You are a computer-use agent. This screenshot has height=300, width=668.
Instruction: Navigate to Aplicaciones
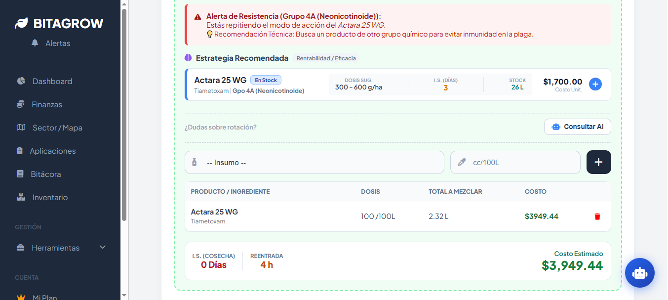(x=52, y=151)
